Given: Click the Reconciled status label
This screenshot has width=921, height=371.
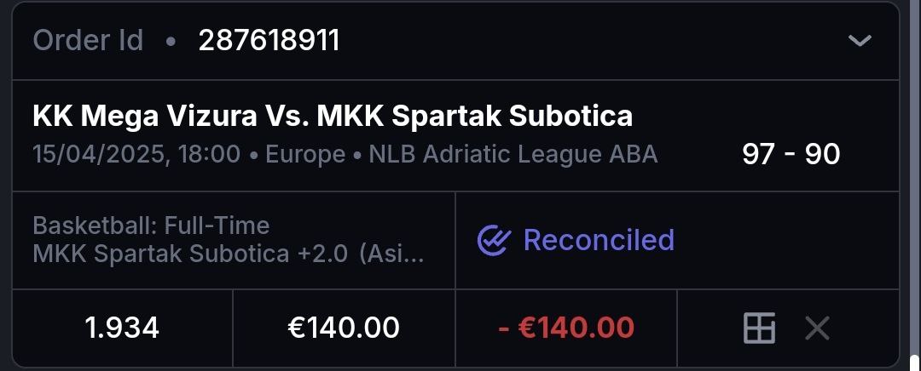Looking at the screenshot, I should (599, 240).
